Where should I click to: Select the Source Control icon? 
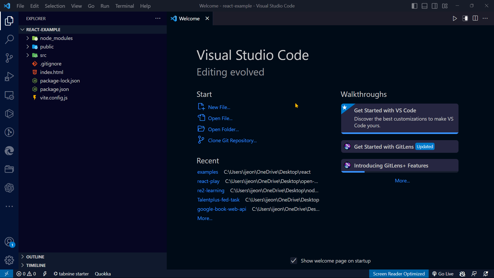[x=9, y=58]
